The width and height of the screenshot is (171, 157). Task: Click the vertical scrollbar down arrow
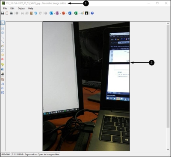click(168, 149)
